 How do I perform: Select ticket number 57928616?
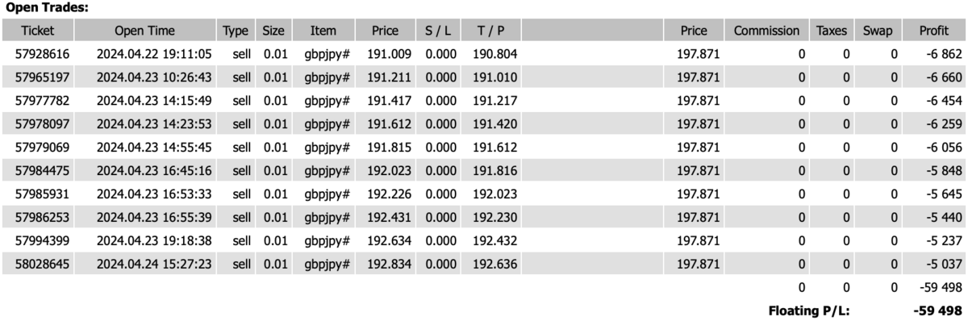(38, 54)
